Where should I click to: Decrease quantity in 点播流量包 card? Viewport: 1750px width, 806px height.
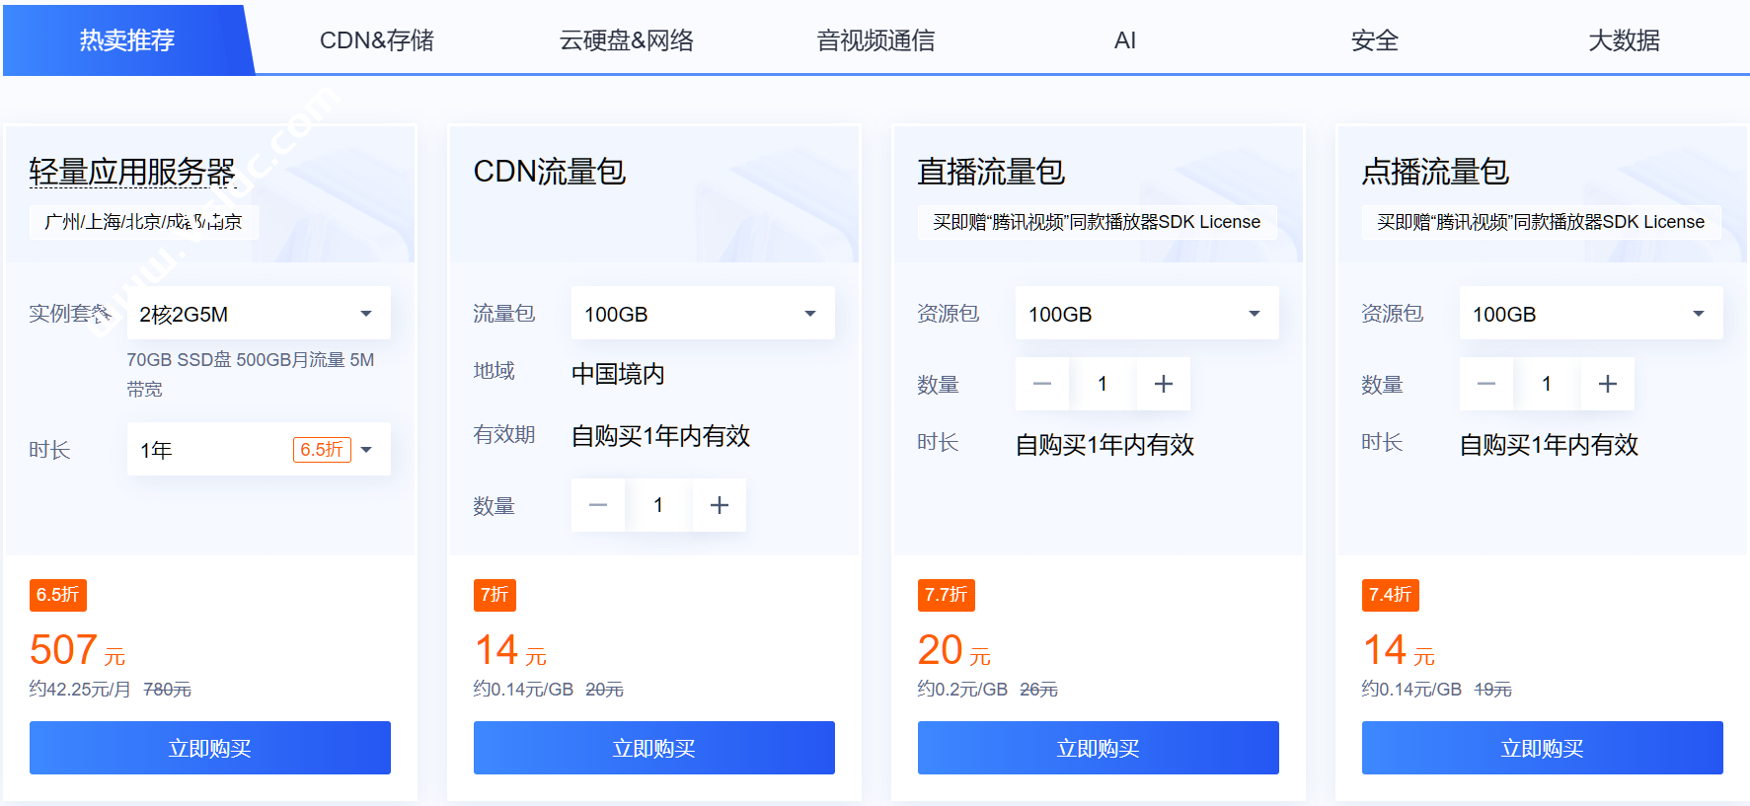pos(1485,384)
